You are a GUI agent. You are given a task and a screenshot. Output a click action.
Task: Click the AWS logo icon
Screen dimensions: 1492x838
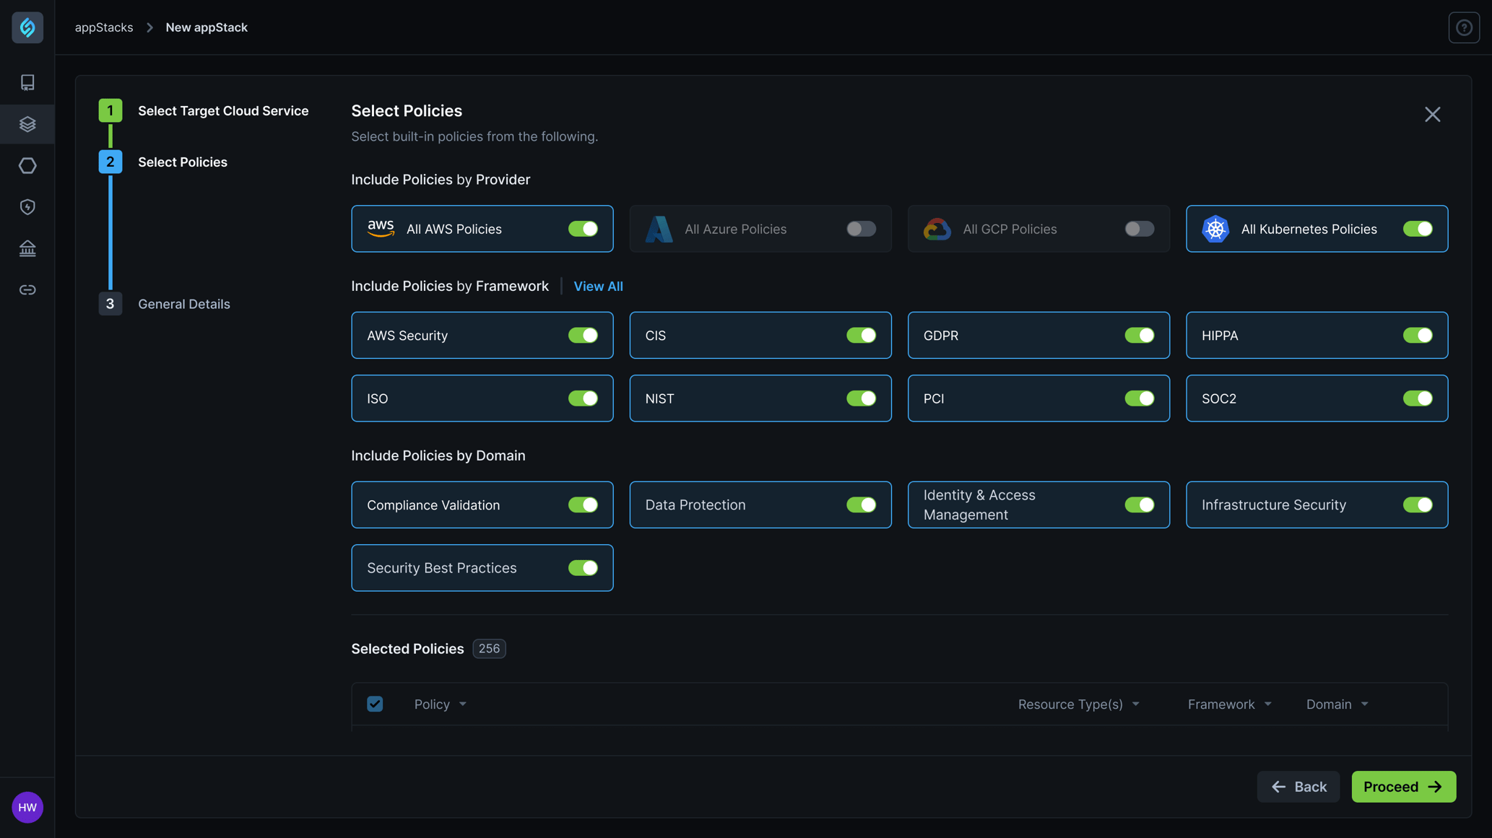[381, 229]
